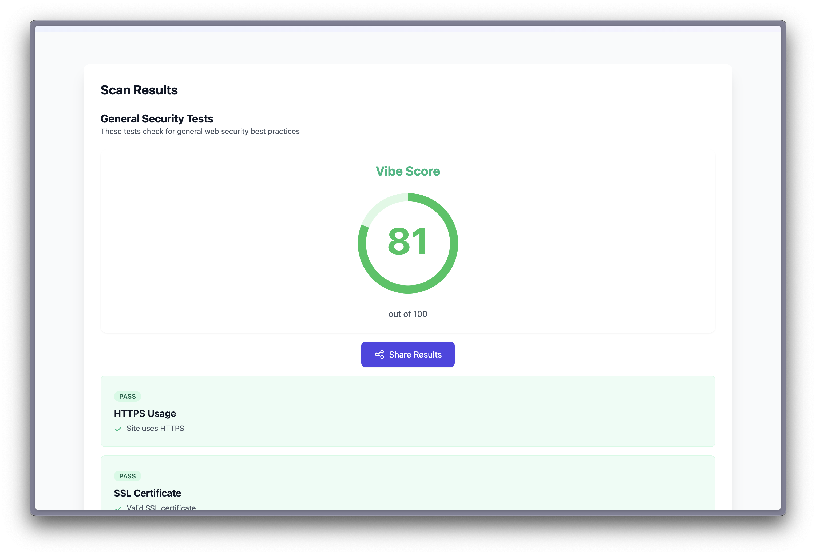This screenshot has height=555, width=816.
Task: Click empty area of SSL Certificate card
Action: 457,488
